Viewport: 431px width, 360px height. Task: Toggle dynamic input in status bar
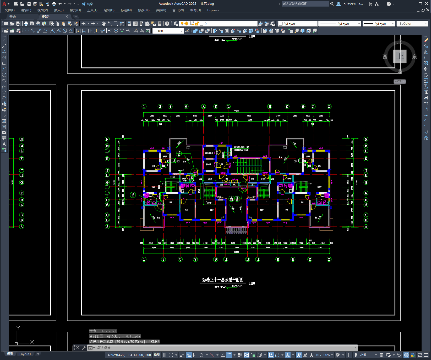pos(189,355)
